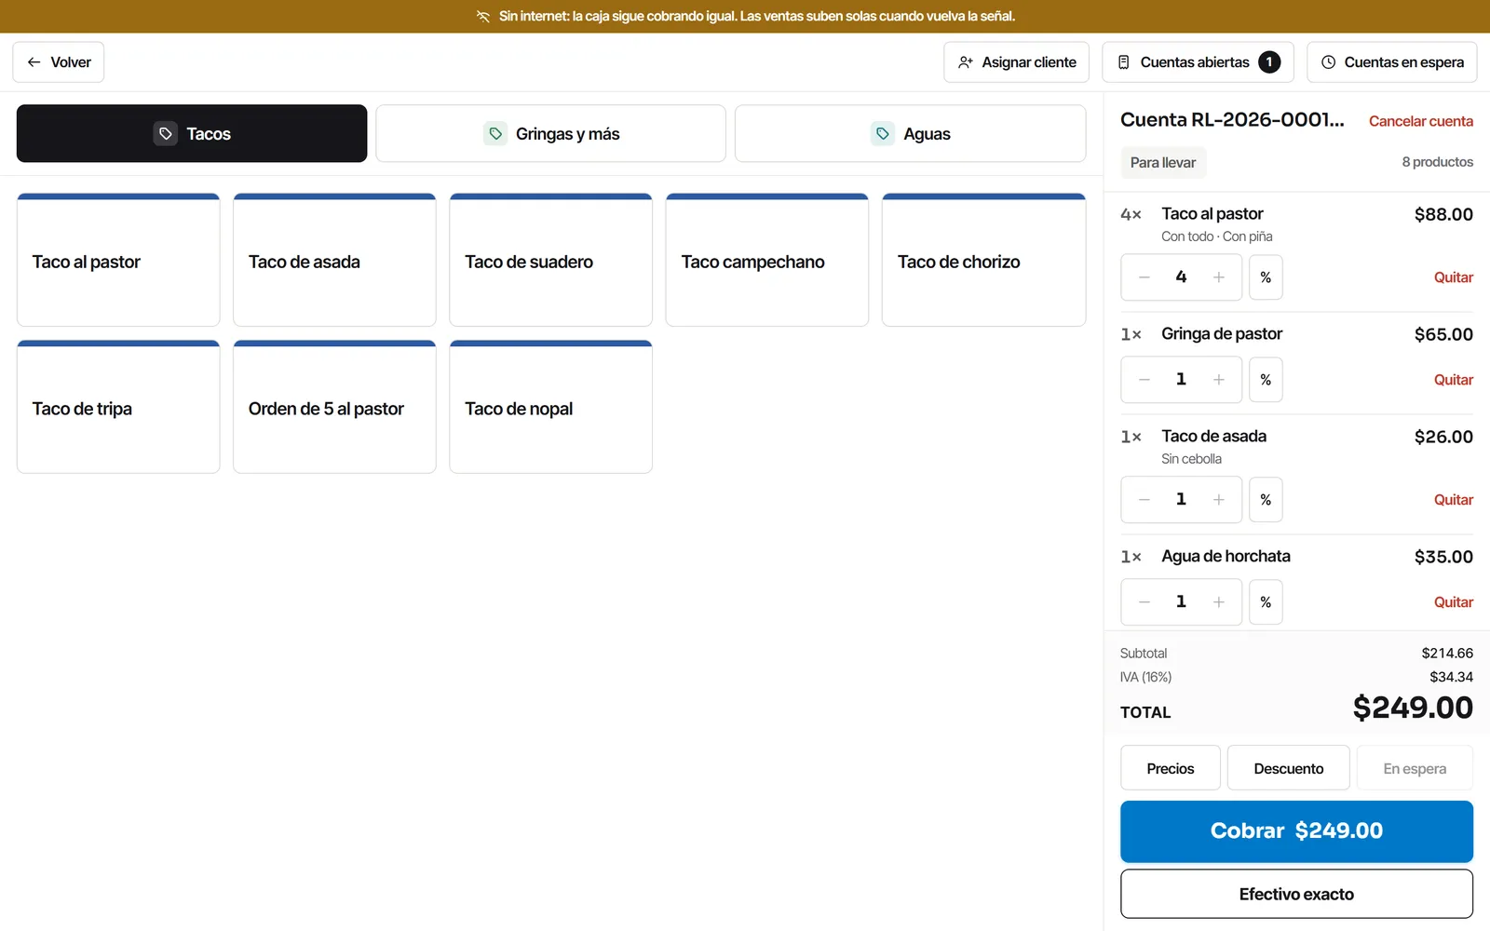Add Taco de chorizo product card
The image size is (1490, 931).
pos(983,261)
